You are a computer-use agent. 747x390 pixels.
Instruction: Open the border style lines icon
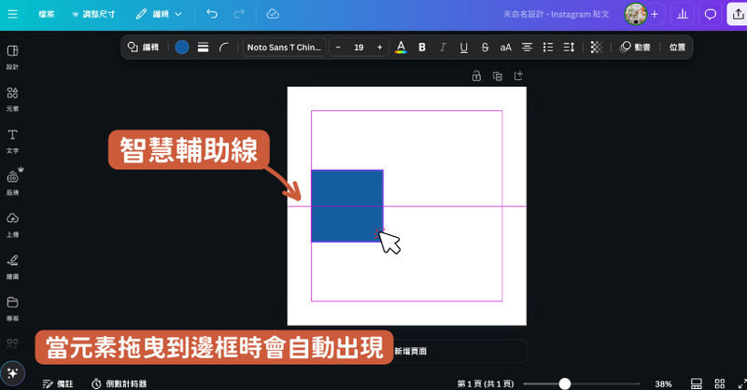click(x=203, y=47)
